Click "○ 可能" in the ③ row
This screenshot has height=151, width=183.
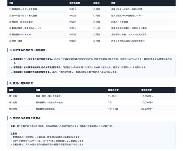tap(97, 22)
